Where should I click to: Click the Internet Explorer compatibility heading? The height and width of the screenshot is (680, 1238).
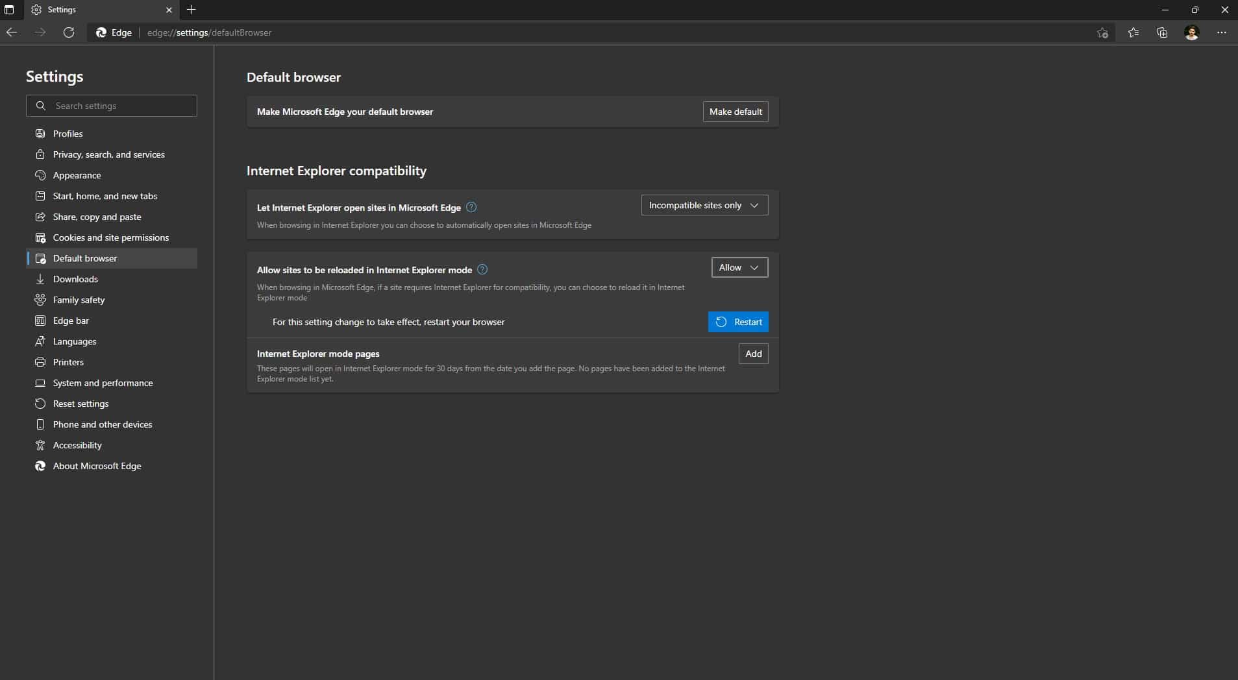coord(336,171)
